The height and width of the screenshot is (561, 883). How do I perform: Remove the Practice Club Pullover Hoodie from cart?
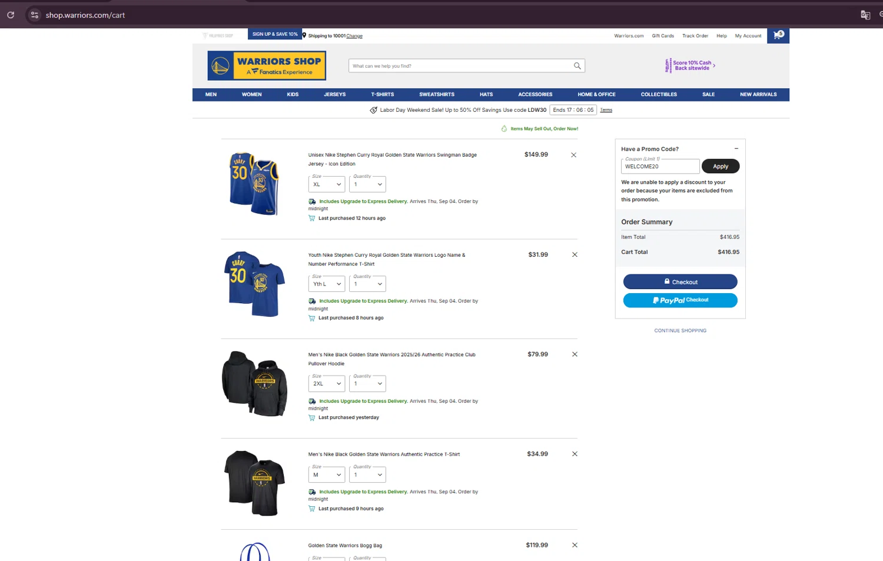[x=575, y=354]
